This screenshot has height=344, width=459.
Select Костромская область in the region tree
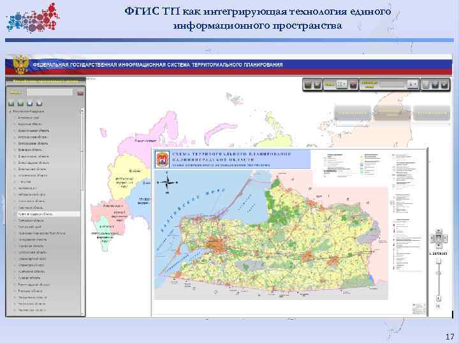(x=33, y=252)
